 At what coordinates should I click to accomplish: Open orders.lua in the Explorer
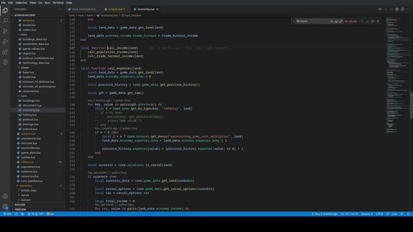pyautogui.click(x=29, y=30)
